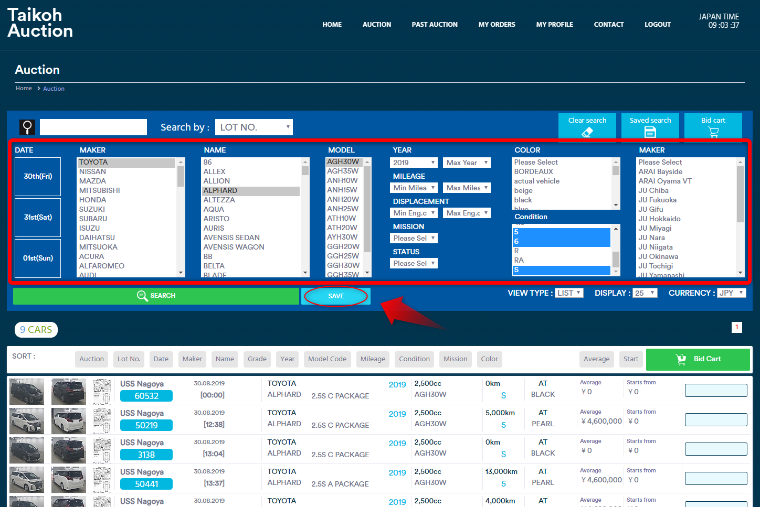Viewport: 760px width, 507px height.
Task: Toggle the 31st(Sat) date filter
Action: click(x=38, y=218)
